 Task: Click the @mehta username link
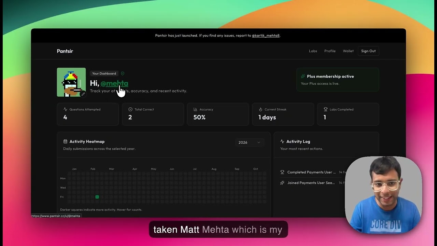[x=114, y=83]
